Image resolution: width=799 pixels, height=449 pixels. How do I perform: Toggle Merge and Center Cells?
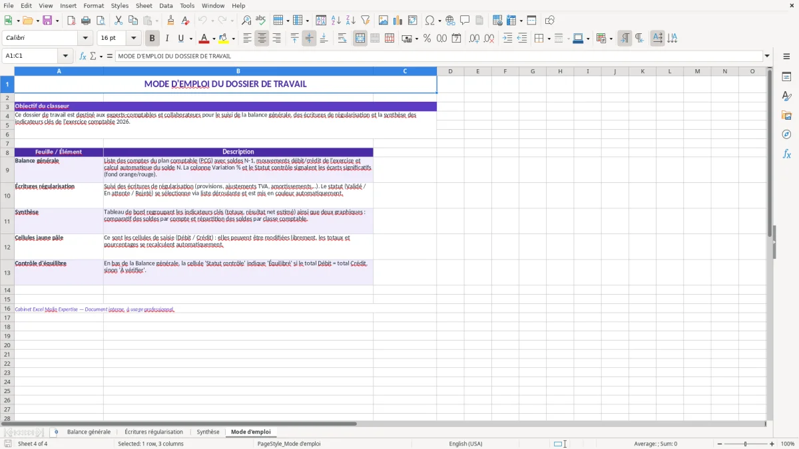(x=360, y=39)
